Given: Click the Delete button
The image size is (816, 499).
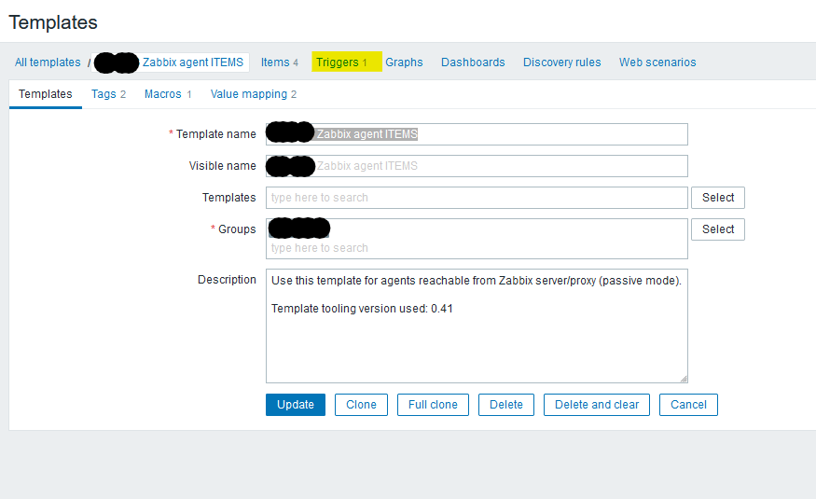Looking at the screenshot, I should pyautogui.click(x=506, y=405).
